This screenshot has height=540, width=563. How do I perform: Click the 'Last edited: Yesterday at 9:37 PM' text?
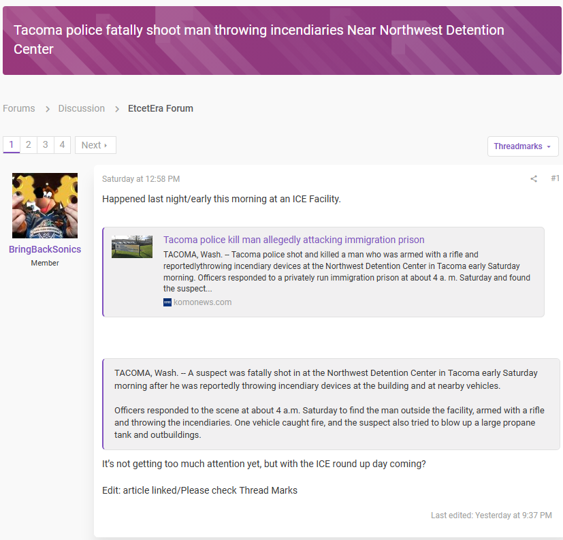(x=492, y=515)
